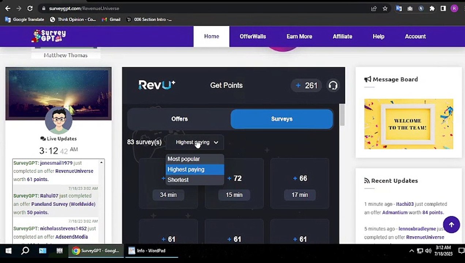Click nicholasstevens1452 username
The image size is (465, 263).
(63, 229)
